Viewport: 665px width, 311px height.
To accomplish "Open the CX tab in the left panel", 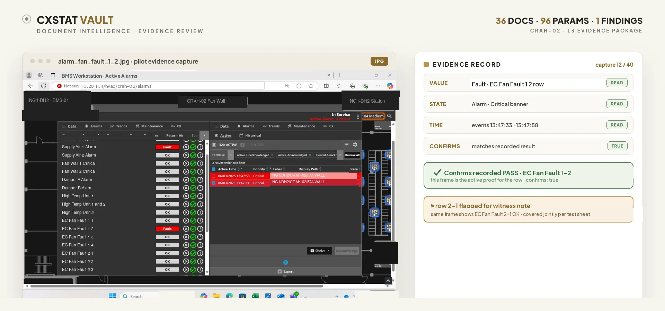I will coord(176,126).
